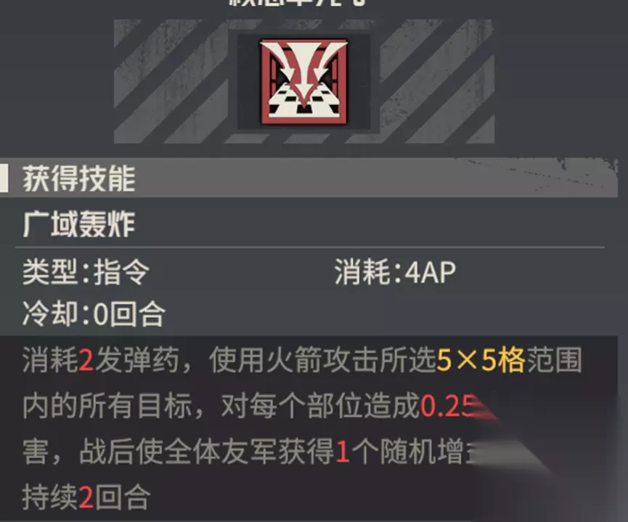
Task: Click the 消耗:4AP cost label
Action: coord(395,272)
